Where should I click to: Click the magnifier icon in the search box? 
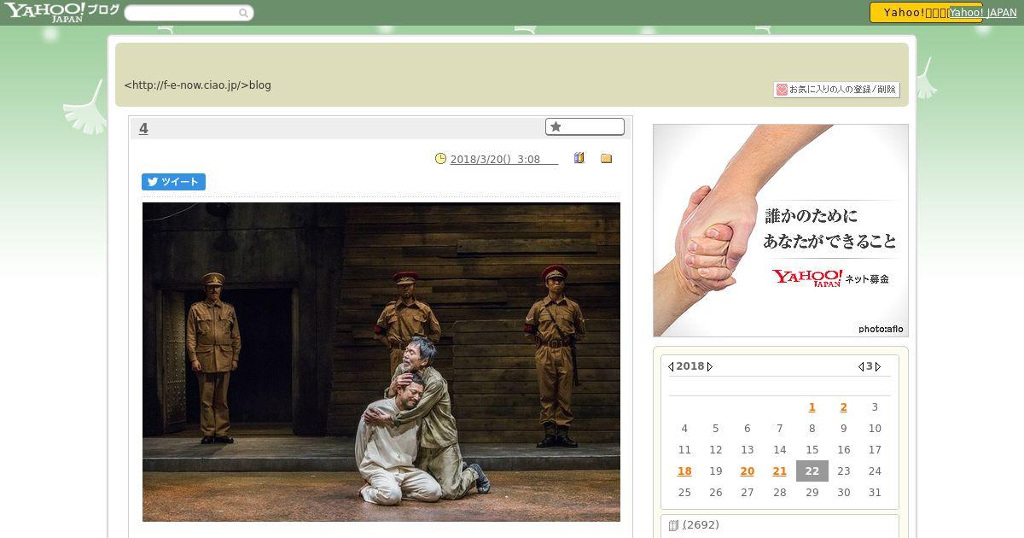pyautogui.click(x=243, y=13)
